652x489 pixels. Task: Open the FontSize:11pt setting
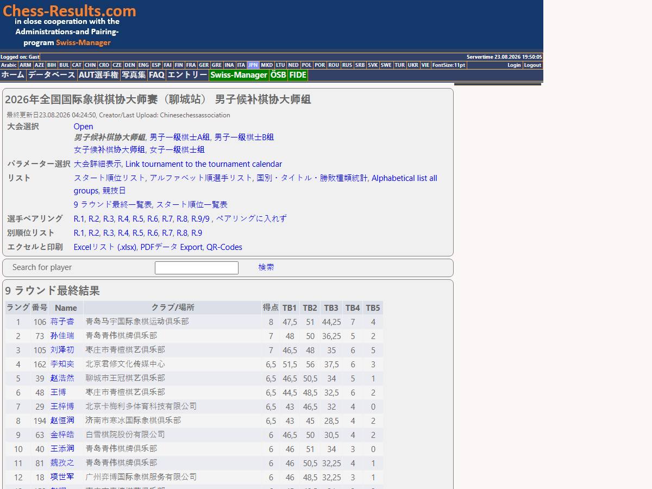tap(449, 65)
